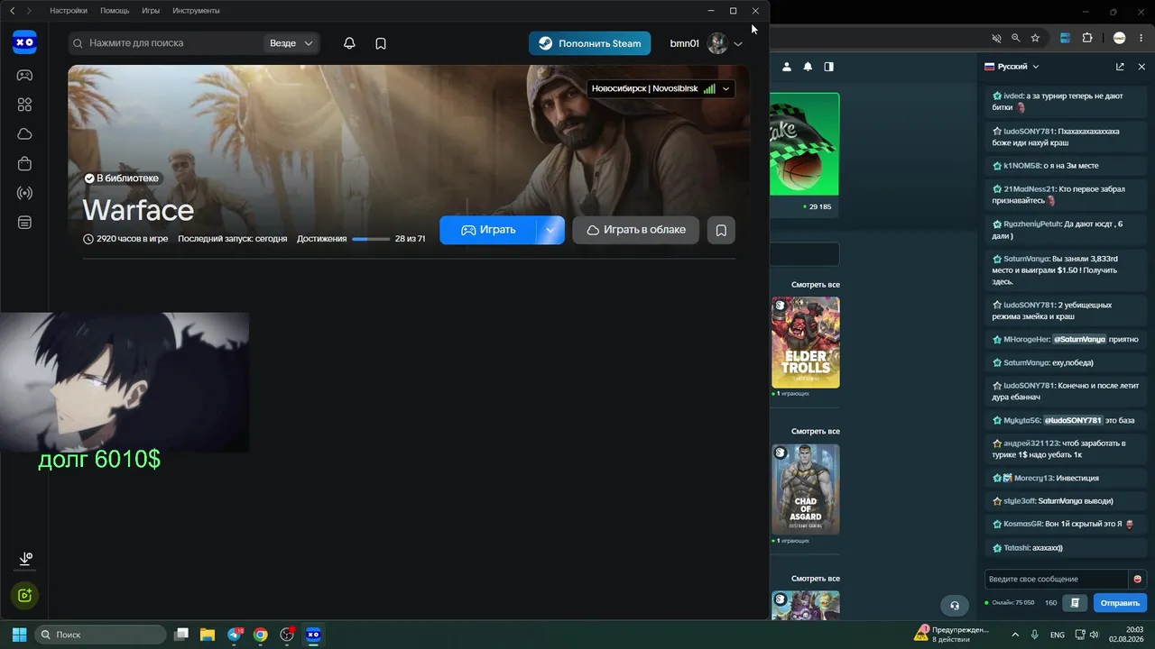This screenshot has width=1155, height=649.
Task: Click the SaturnVanya mention in MHorogeHer's message
Action: 1079,340
